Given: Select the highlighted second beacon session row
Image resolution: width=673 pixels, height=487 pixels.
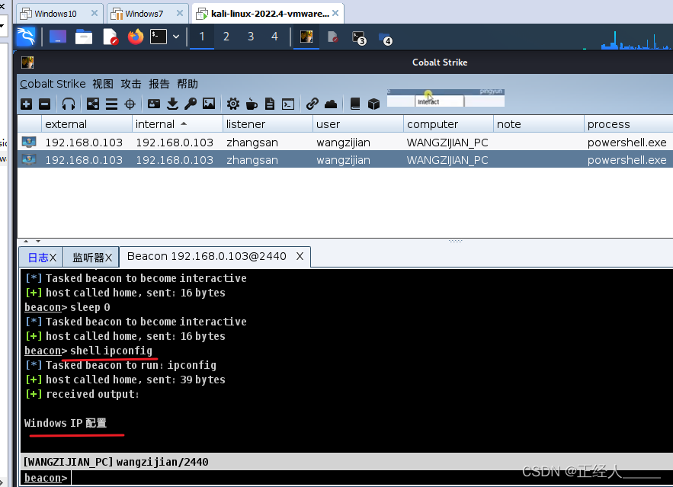Looking at the screenshot, I should (x=345, y=159).
